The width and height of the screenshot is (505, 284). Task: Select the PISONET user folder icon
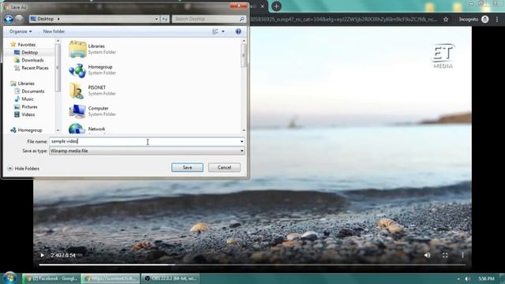77,91
